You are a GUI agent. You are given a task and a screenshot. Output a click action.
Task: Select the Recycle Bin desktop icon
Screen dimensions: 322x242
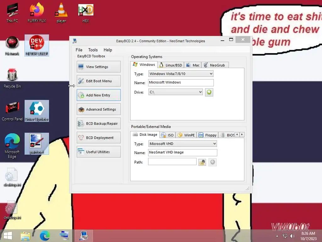pos(12,78)
